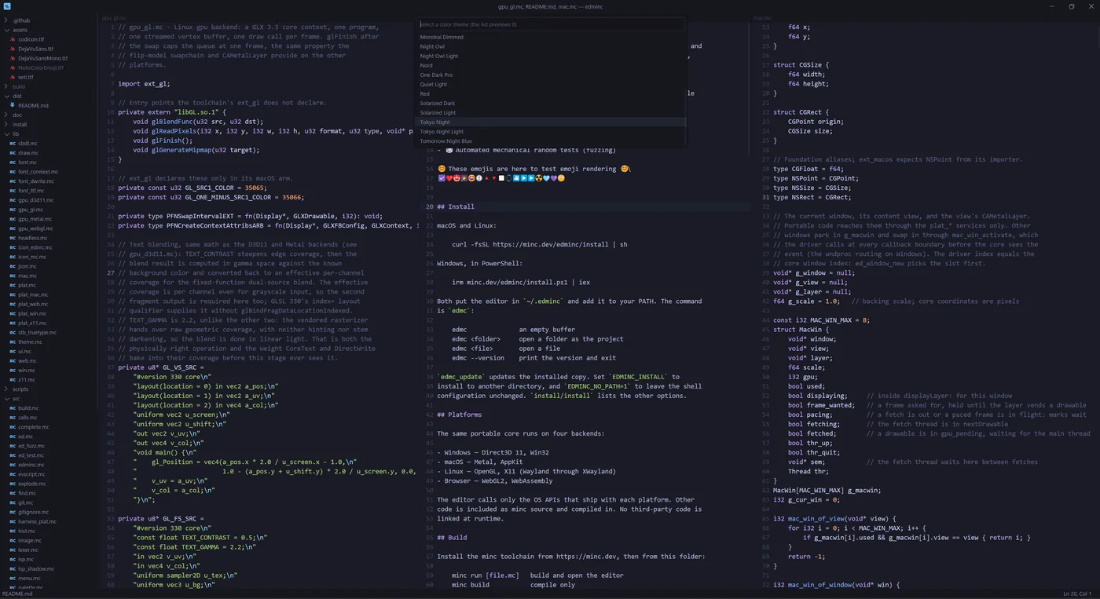Click the font icon next to DejaVuSans.ttf

[13, 49]
